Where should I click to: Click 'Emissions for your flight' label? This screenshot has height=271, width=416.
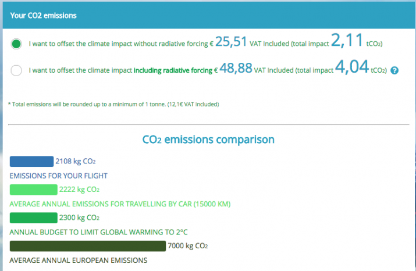(58, 176)
